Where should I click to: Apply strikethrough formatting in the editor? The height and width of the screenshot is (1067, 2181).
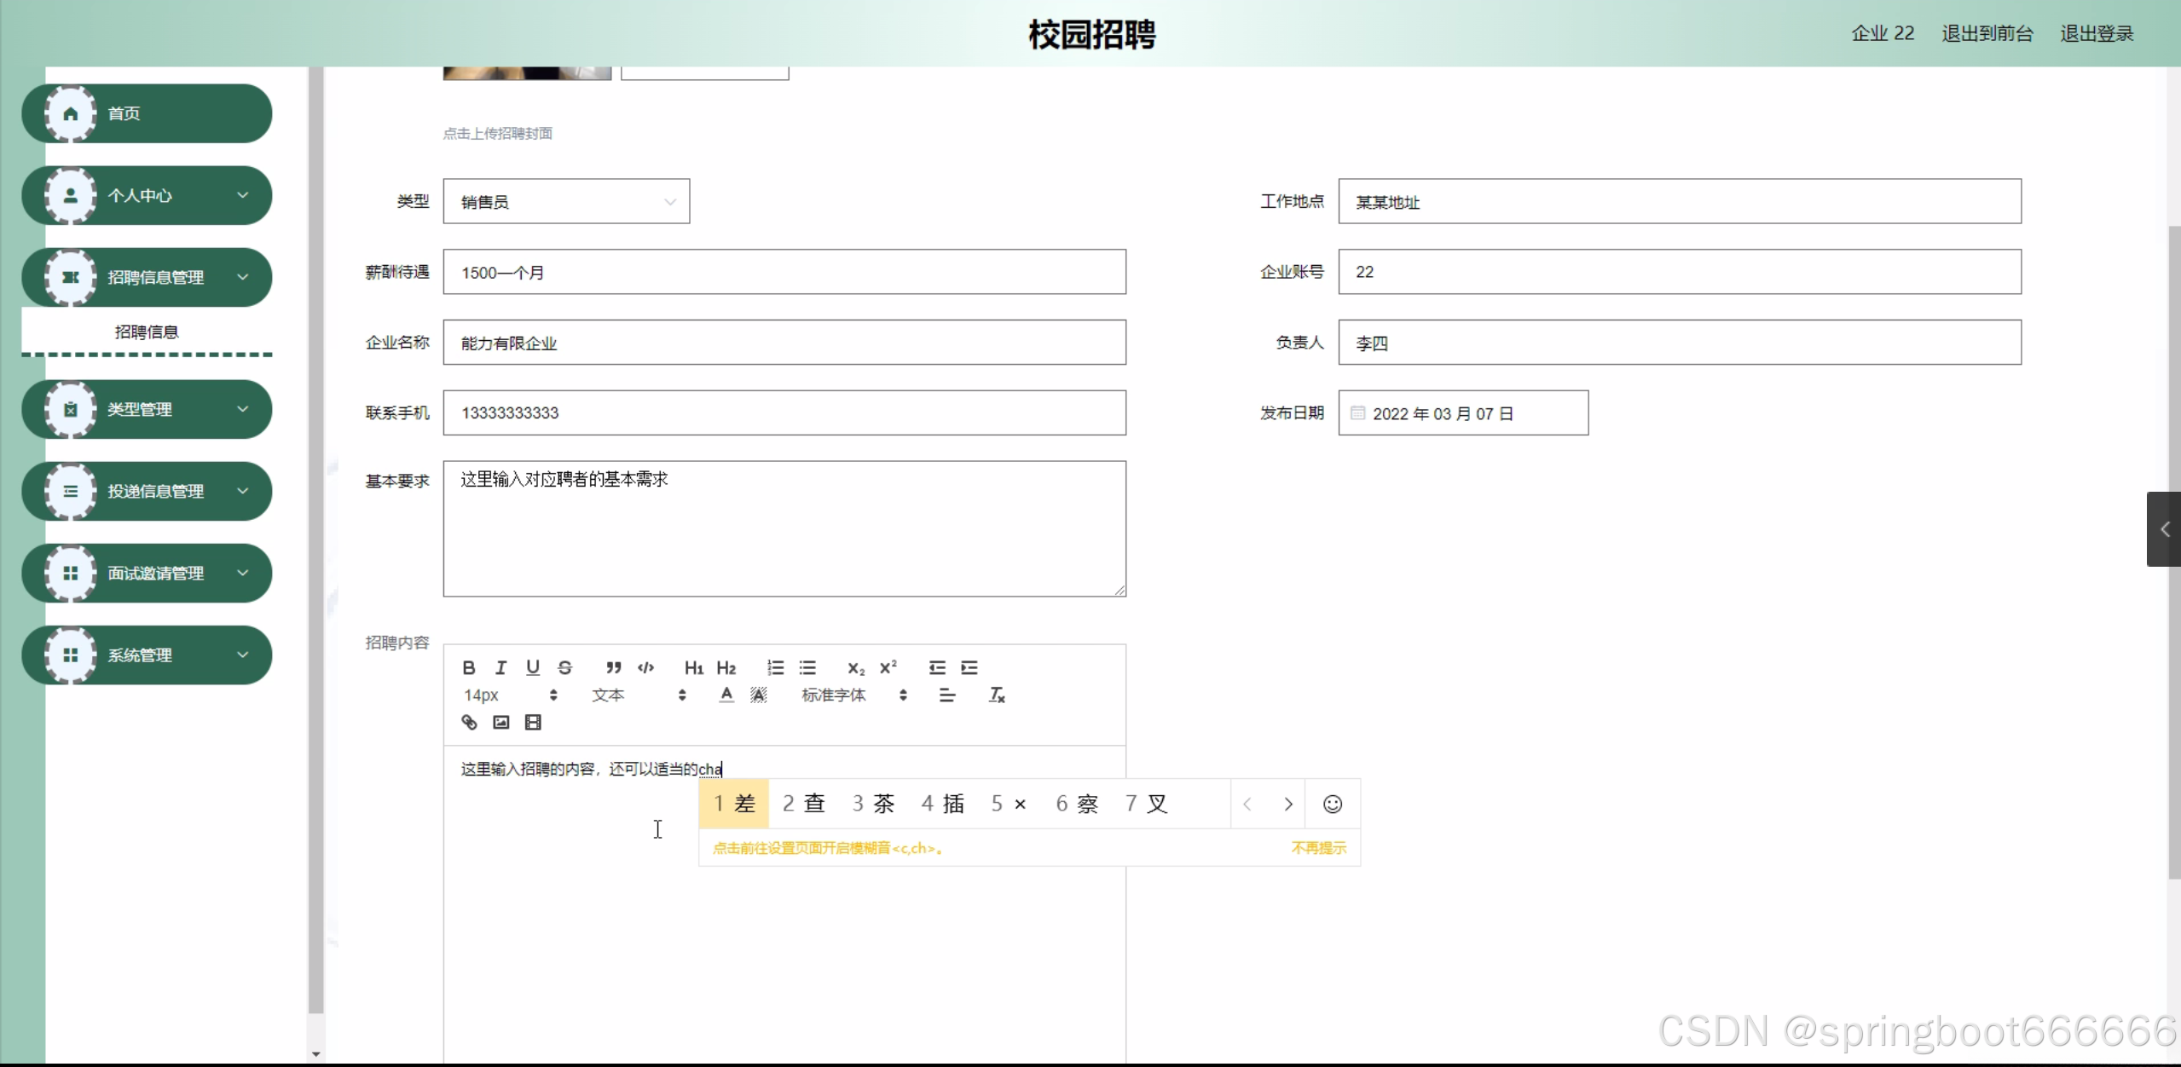tap(564, 667)
